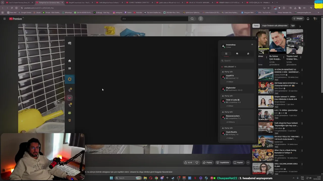Open File Explorer from taskbar

[145, 178]
